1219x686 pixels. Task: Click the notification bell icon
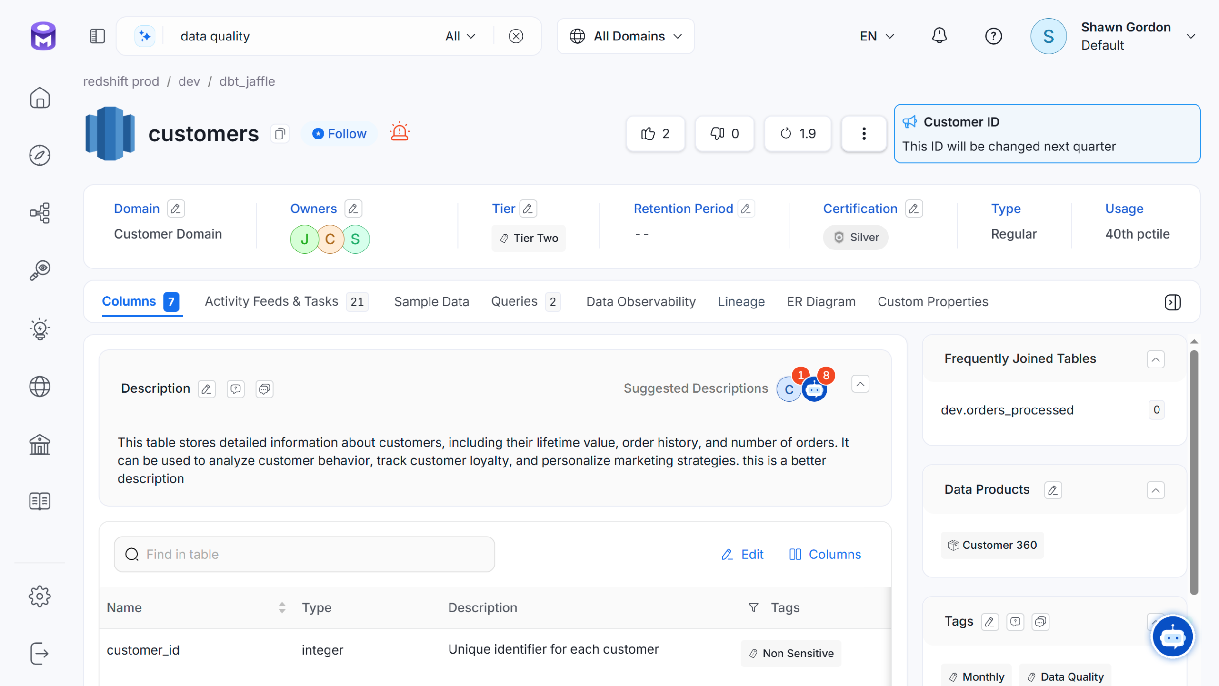[939, 36]
